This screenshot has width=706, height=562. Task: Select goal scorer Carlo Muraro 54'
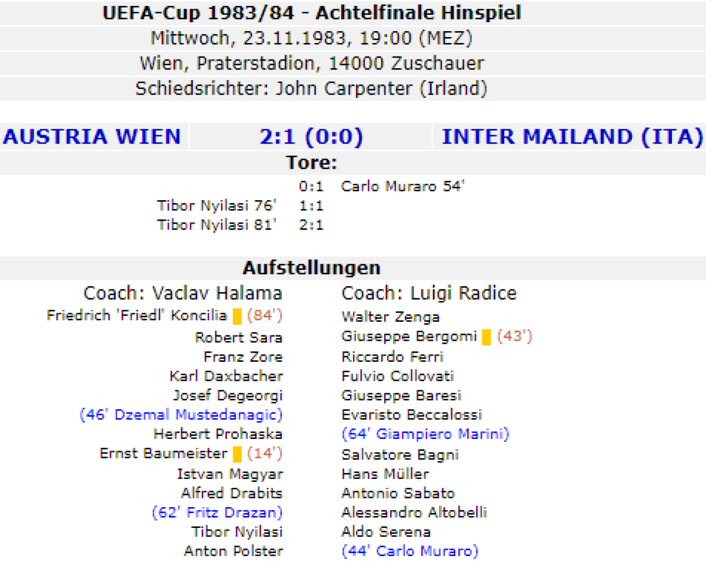403,187
